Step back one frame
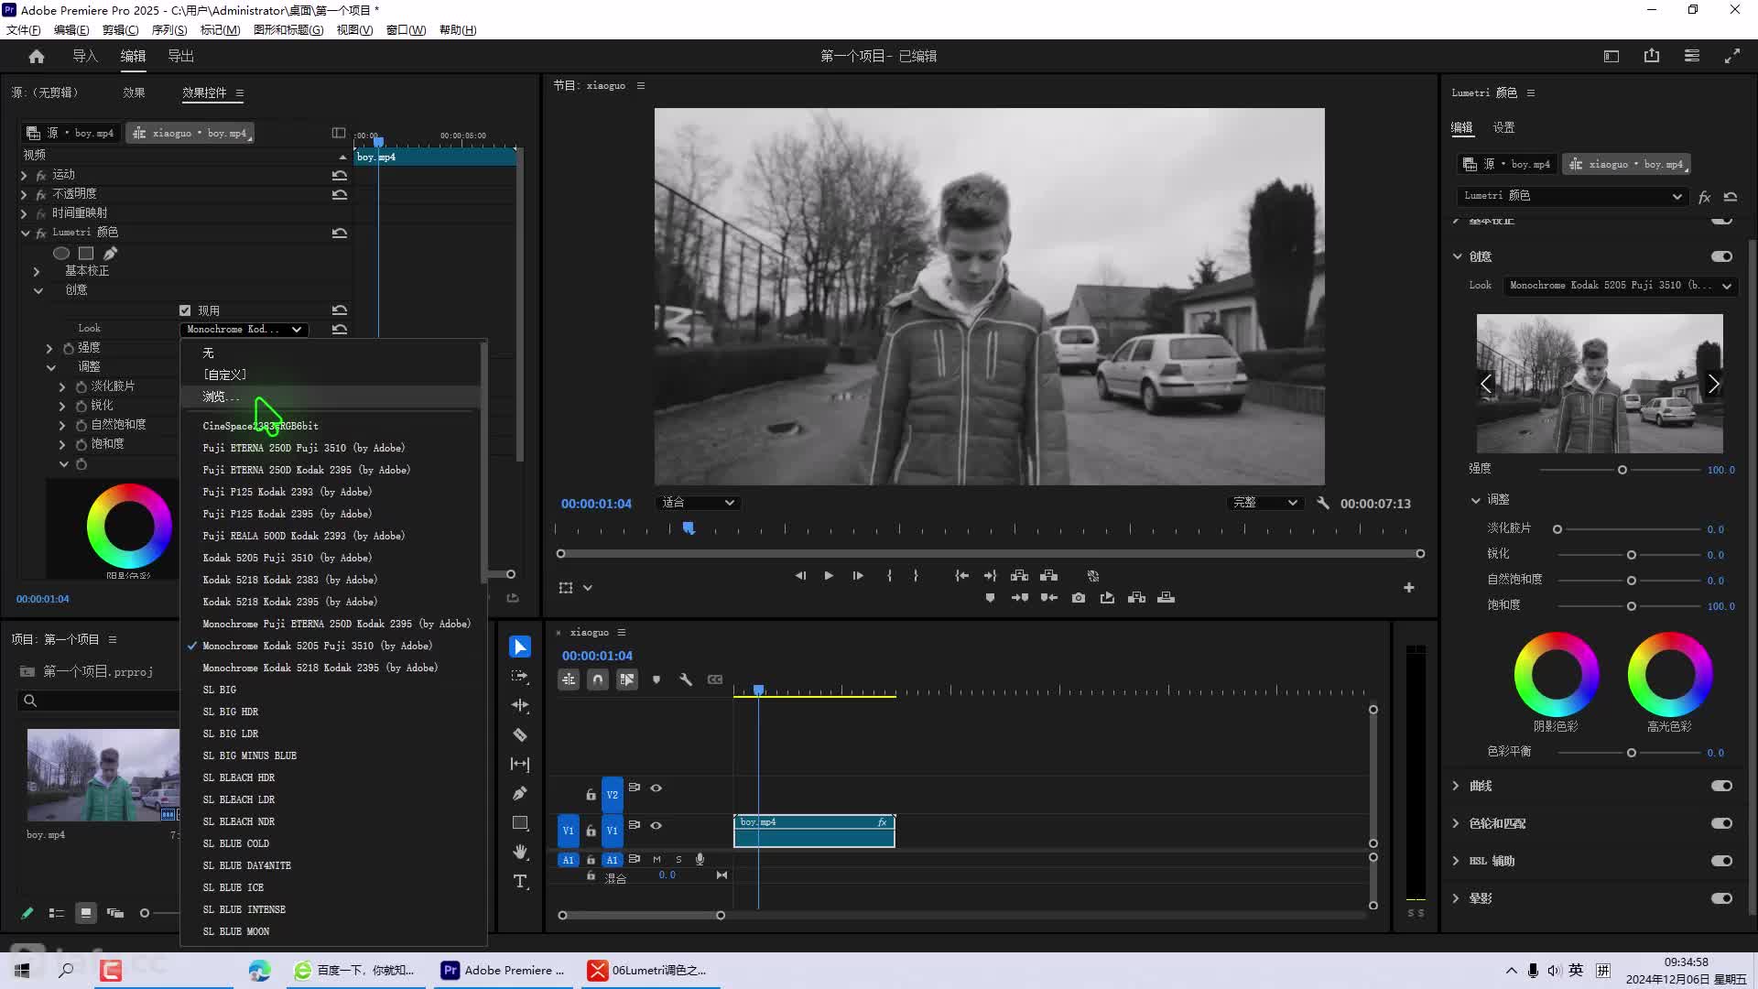The width and height of the screenshot is (1758, 989). point(800,576)
